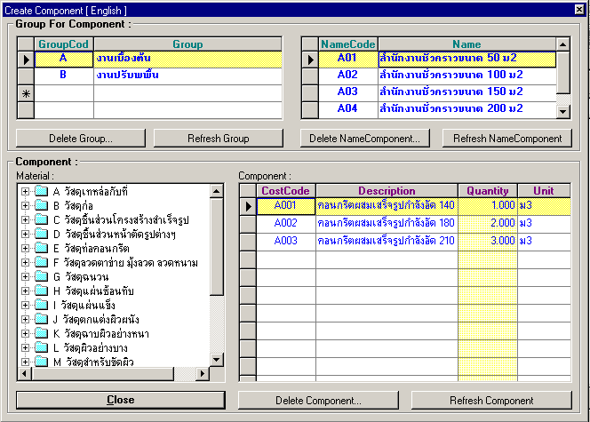This screenshot has height=422, width=590.
Task: Click Delete NameComponent... button
Action: [364, 139]
